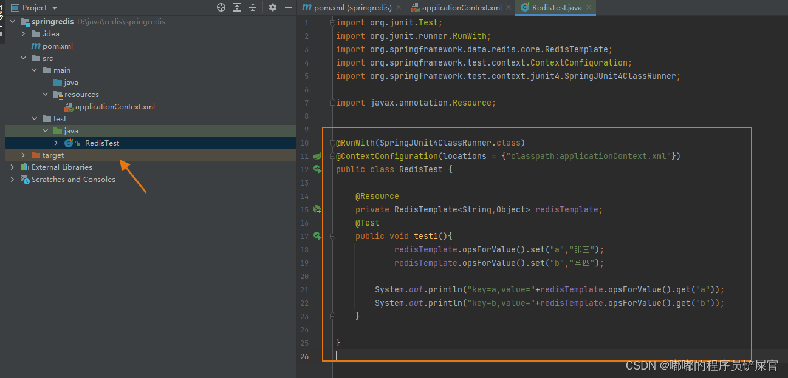Select Scratches and Consoles in the tree
This screenshot has height=378, width=788.
(x=73, y=180)
